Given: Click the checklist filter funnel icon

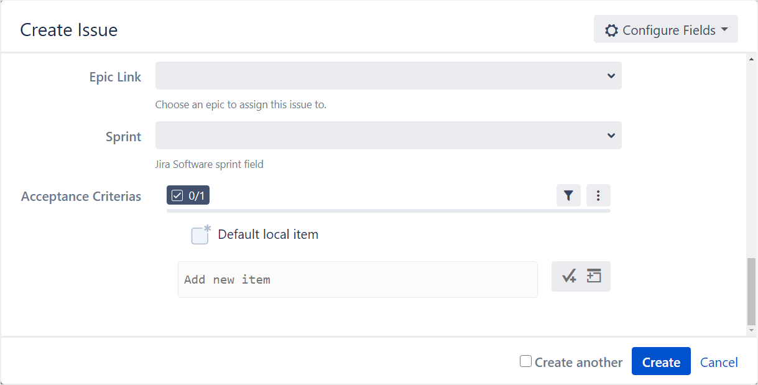Looking at the screenshot, I should pos(568,196).
